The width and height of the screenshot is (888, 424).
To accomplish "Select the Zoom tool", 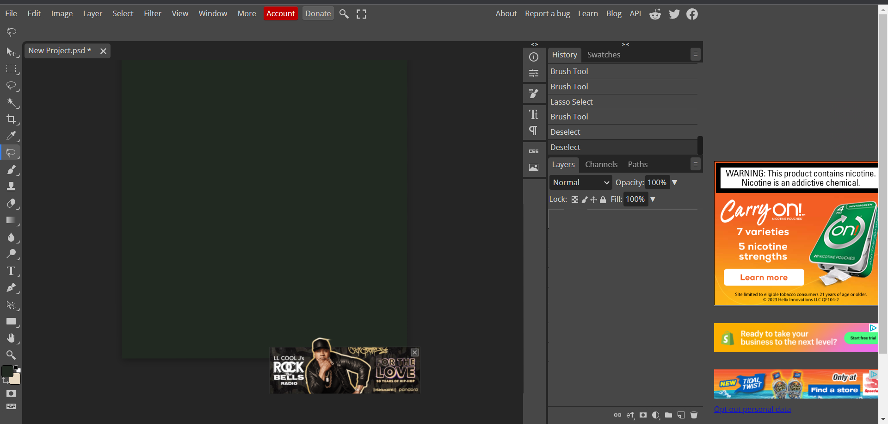I will 12,355.
